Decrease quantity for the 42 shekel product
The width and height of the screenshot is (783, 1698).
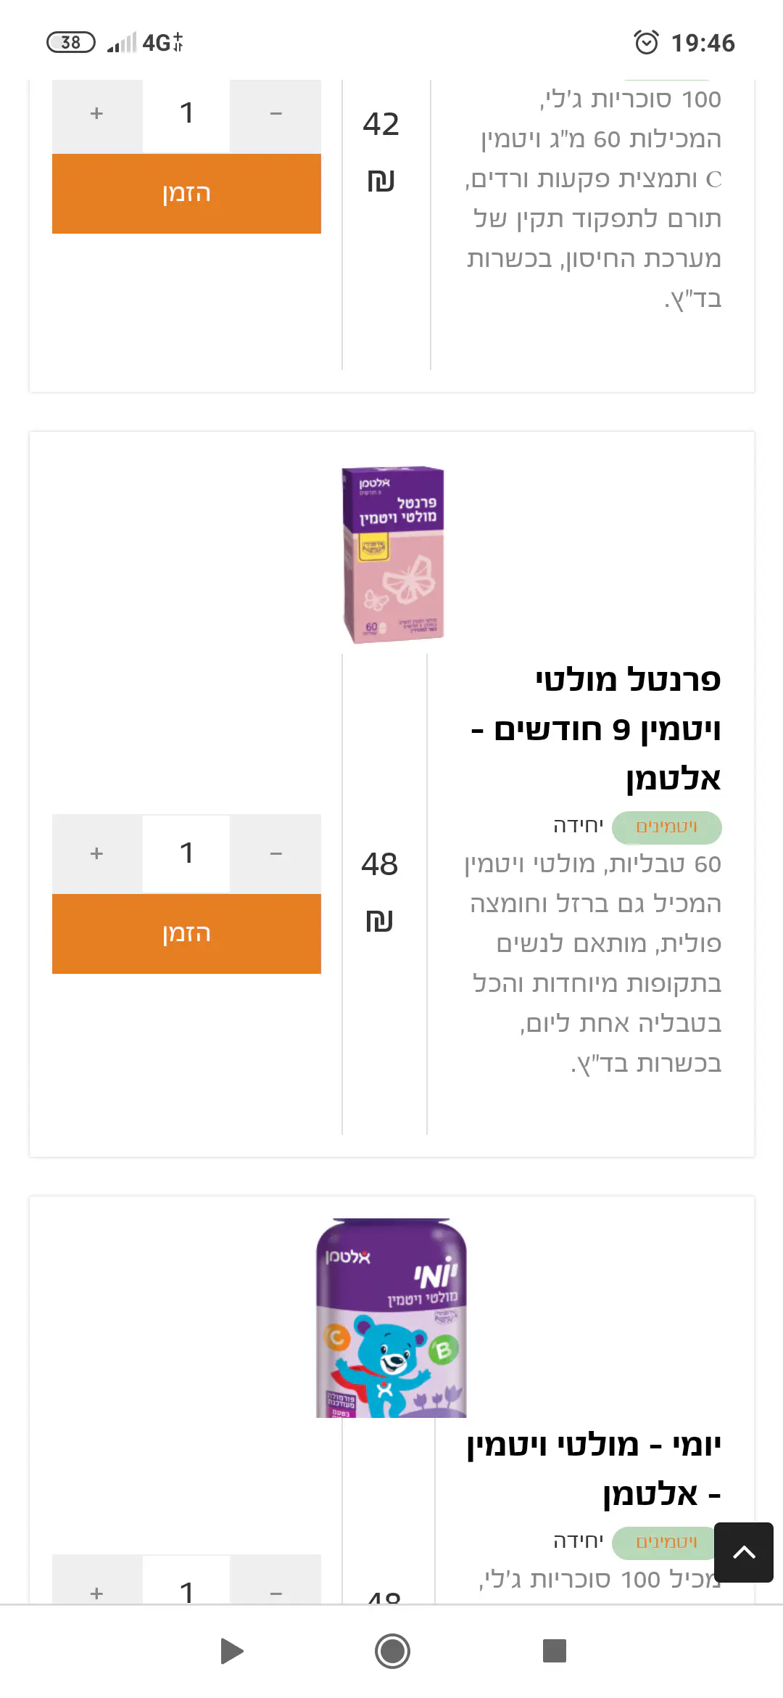click(275, 114)
